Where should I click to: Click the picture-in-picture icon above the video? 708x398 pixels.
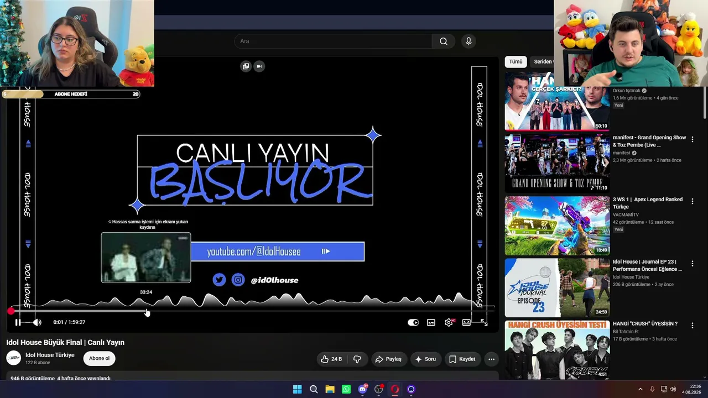(x=246, y=66)
